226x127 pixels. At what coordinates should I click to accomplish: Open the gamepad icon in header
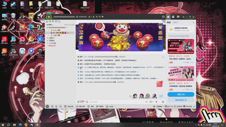[178, 17]
